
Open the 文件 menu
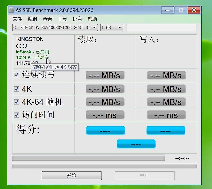[x=17, y=19]
